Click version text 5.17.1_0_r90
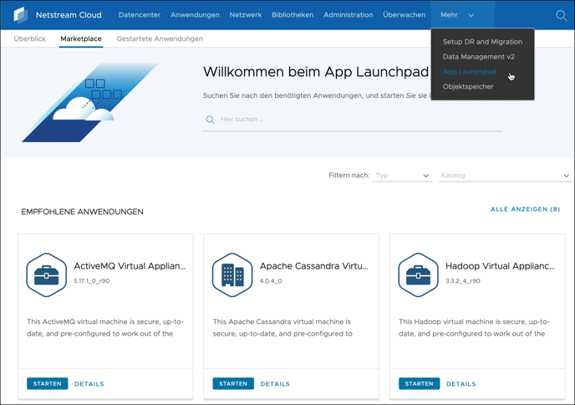The image size is (575, 405). pyautogui.click(x=92, y=281)
